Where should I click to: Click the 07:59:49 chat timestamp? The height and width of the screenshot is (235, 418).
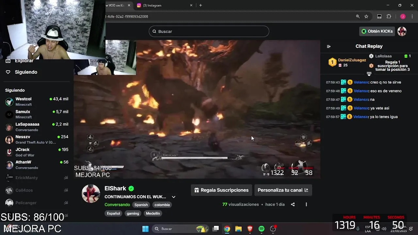(x=333, y=108)
